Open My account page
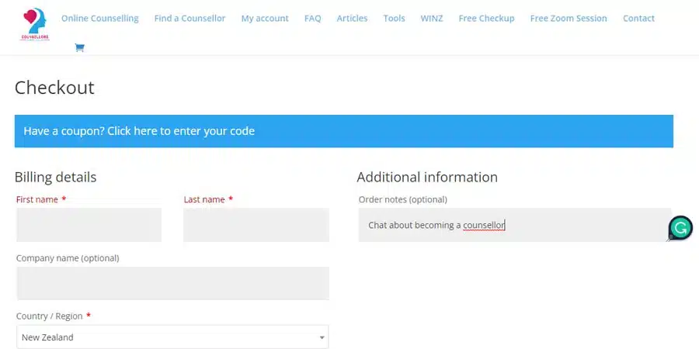The image size is (699, 349). (x=264, y=18)
